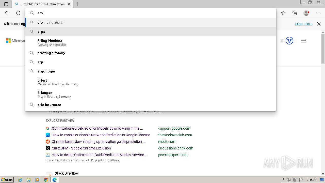Click pcerrorexpert.com domain text
Image resolution: width=325 pixels, height=183 pixels.
173,155
